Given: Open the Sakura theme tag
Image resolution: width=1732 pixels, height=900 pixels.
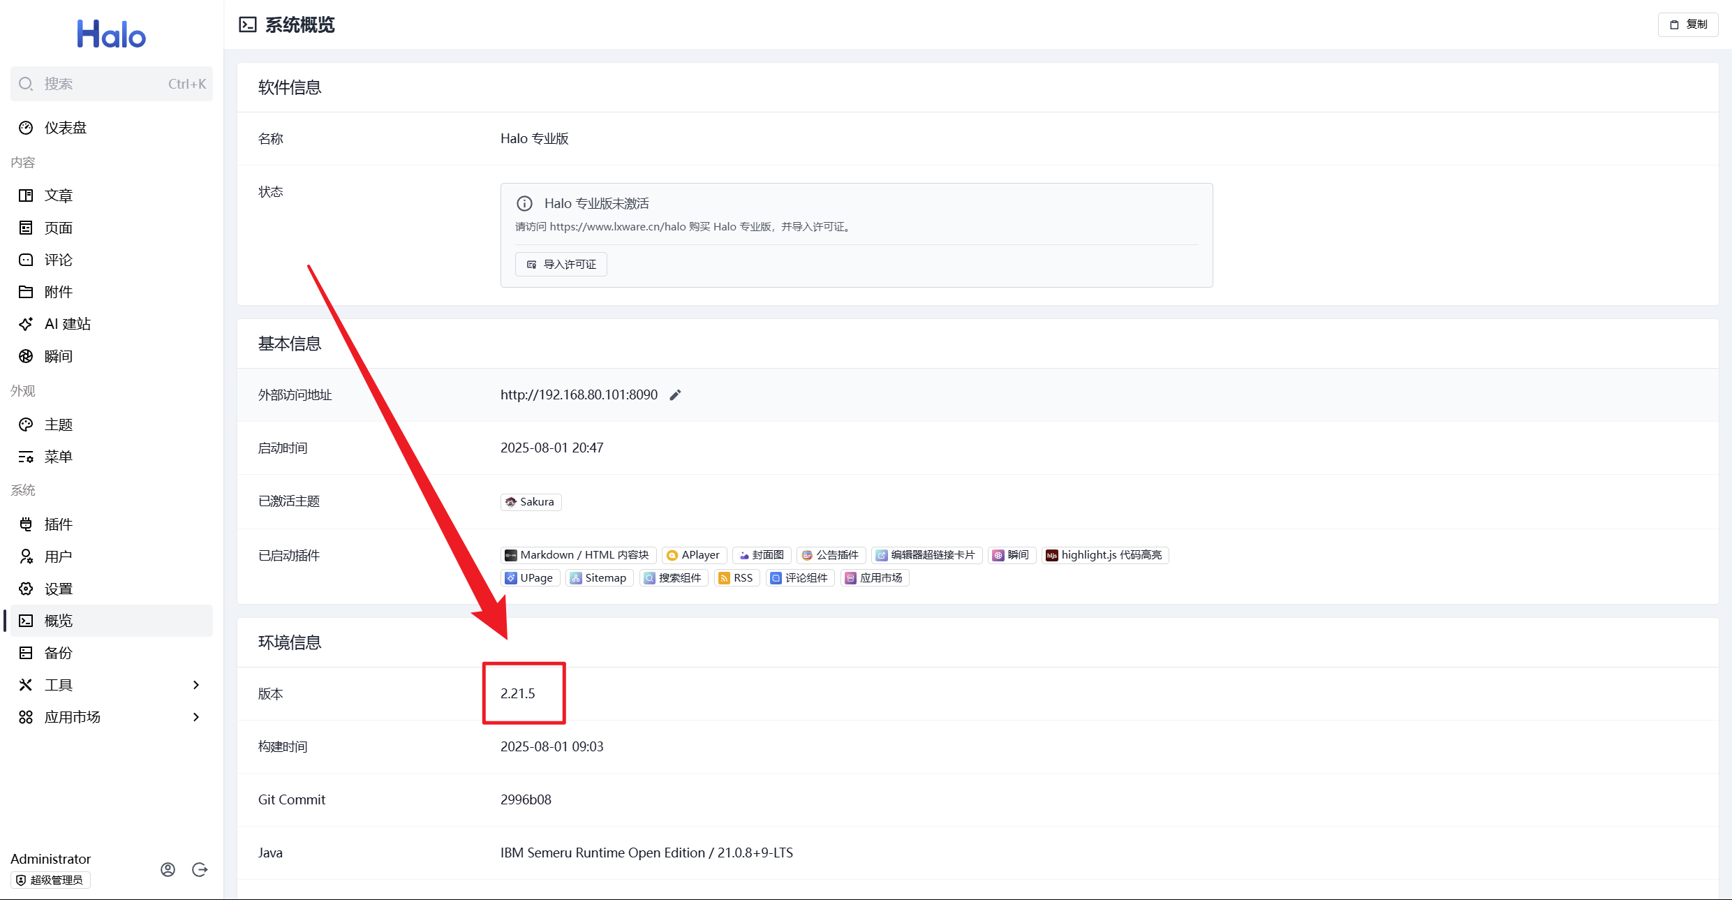Looking at the screenshot, I should pos(531,502).
